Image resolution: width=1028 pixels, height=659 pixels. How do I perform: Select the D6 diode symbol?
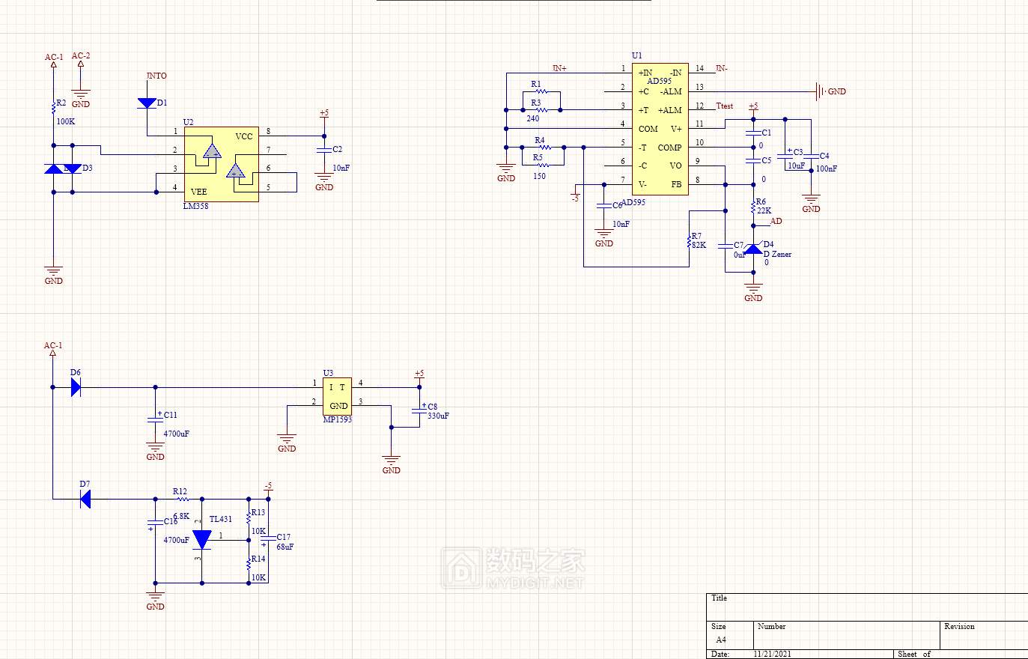tap(76, 387)
